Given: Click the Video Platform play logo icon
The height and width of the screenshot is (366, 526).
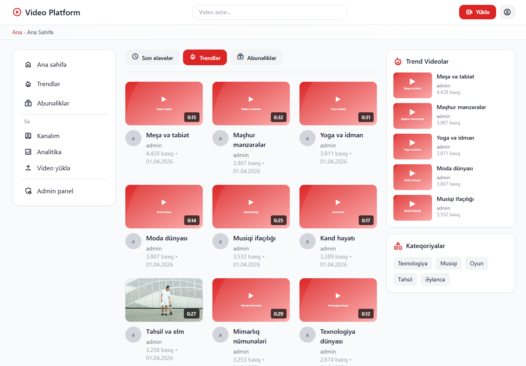Looking at the screenshot, I should coord(17,12).
